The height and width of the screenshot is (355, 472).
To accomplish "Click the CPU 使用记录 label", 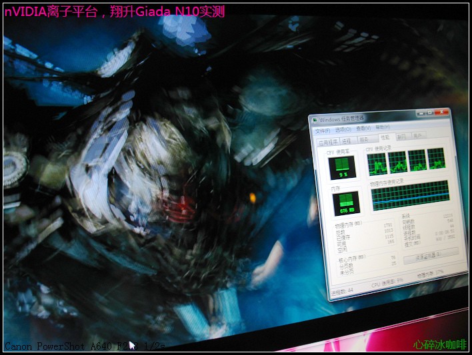I will click(379, 149).
